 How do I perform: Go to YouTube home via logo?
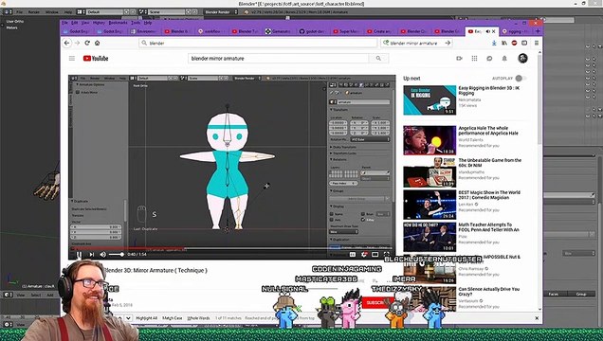[x=96, y=59]
